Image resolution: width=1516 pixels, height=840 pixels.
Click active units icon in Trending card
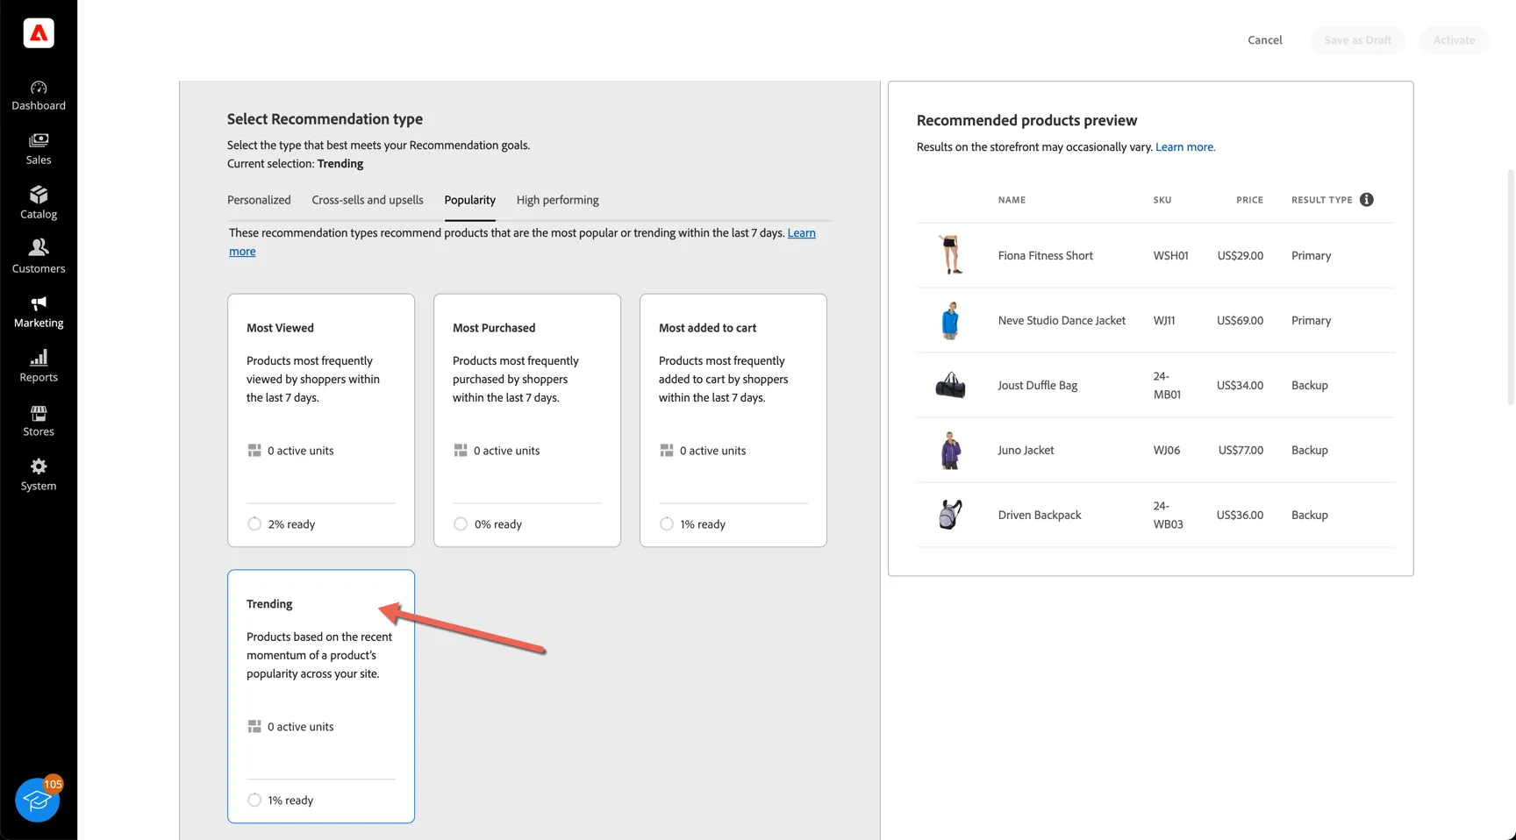coord(254,727)
